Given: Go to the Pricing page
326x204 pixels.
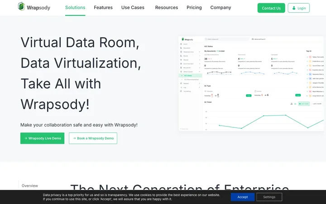Looking at the screenshot, I should coord(194,8).
